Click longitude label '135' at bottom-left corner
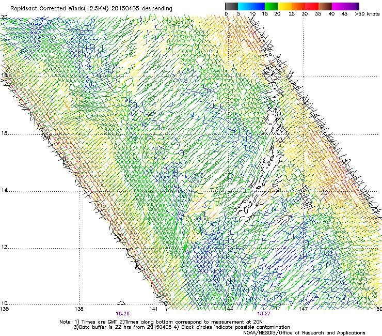Screen dimensions: 382x336 pyautogui.click(x=5, y=309)
